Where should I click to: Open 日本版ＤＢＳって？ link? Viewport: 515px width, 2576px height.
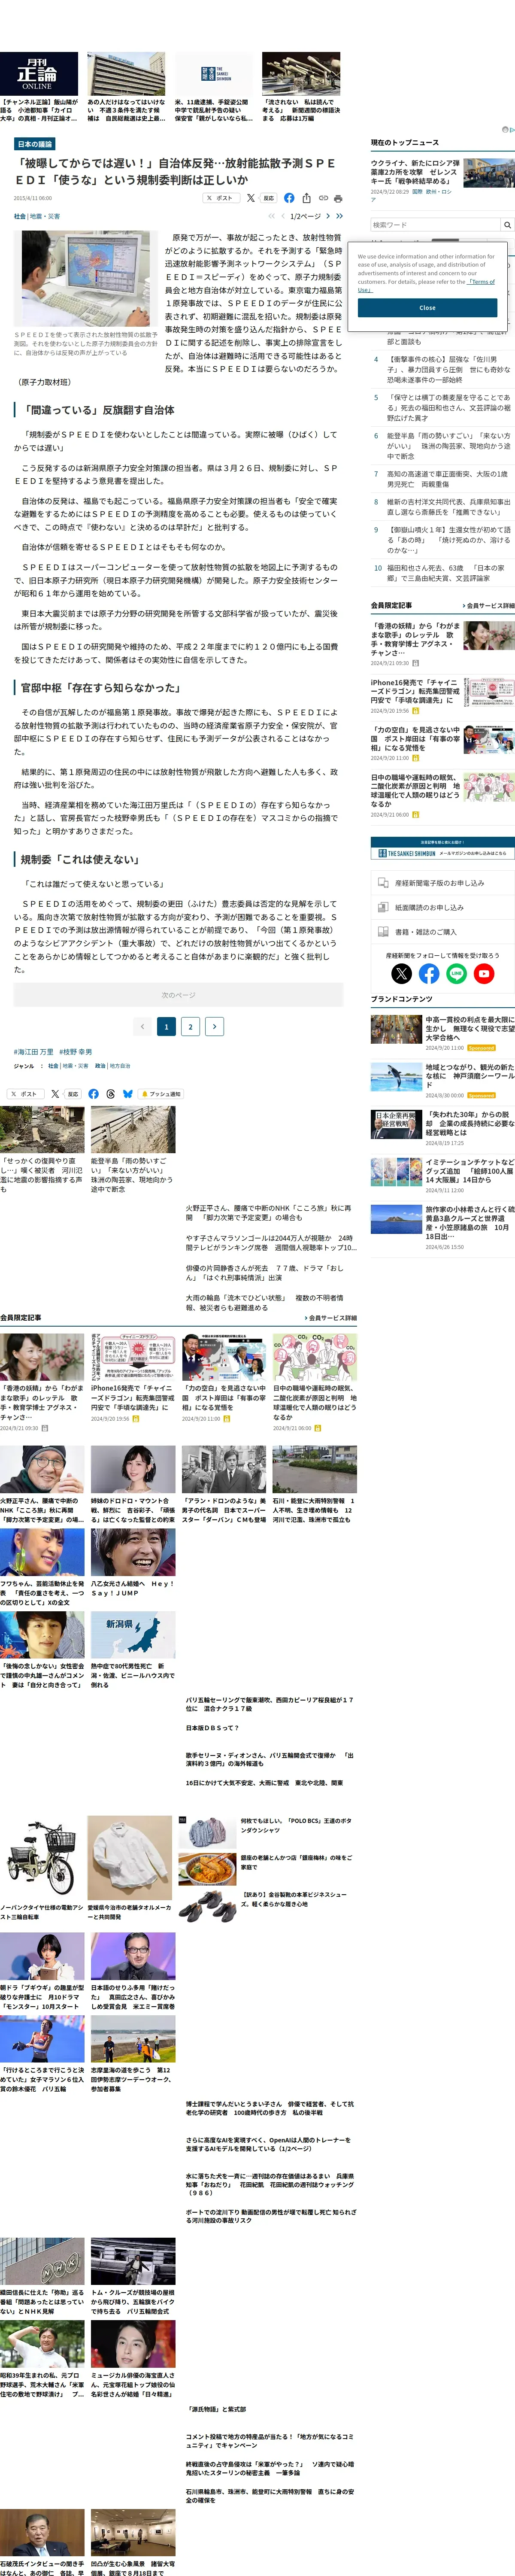(212, 1727)
